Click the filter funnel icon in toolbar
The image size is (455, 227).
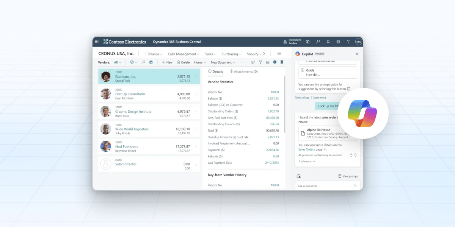click(x=260, y=62)
